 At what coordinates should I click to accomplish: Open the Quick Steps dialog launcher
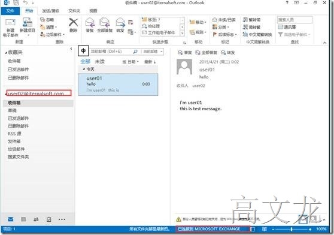point(184,43)
